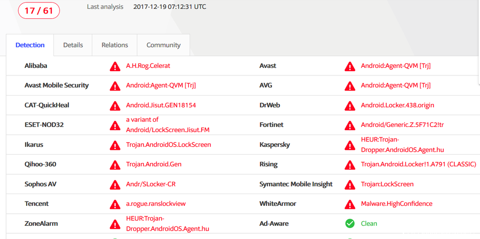This screenshot has width=480, height=239.
Task: Click Avast's red warning triangle icon
Action: pyautogui.click(x=350, y=67)
